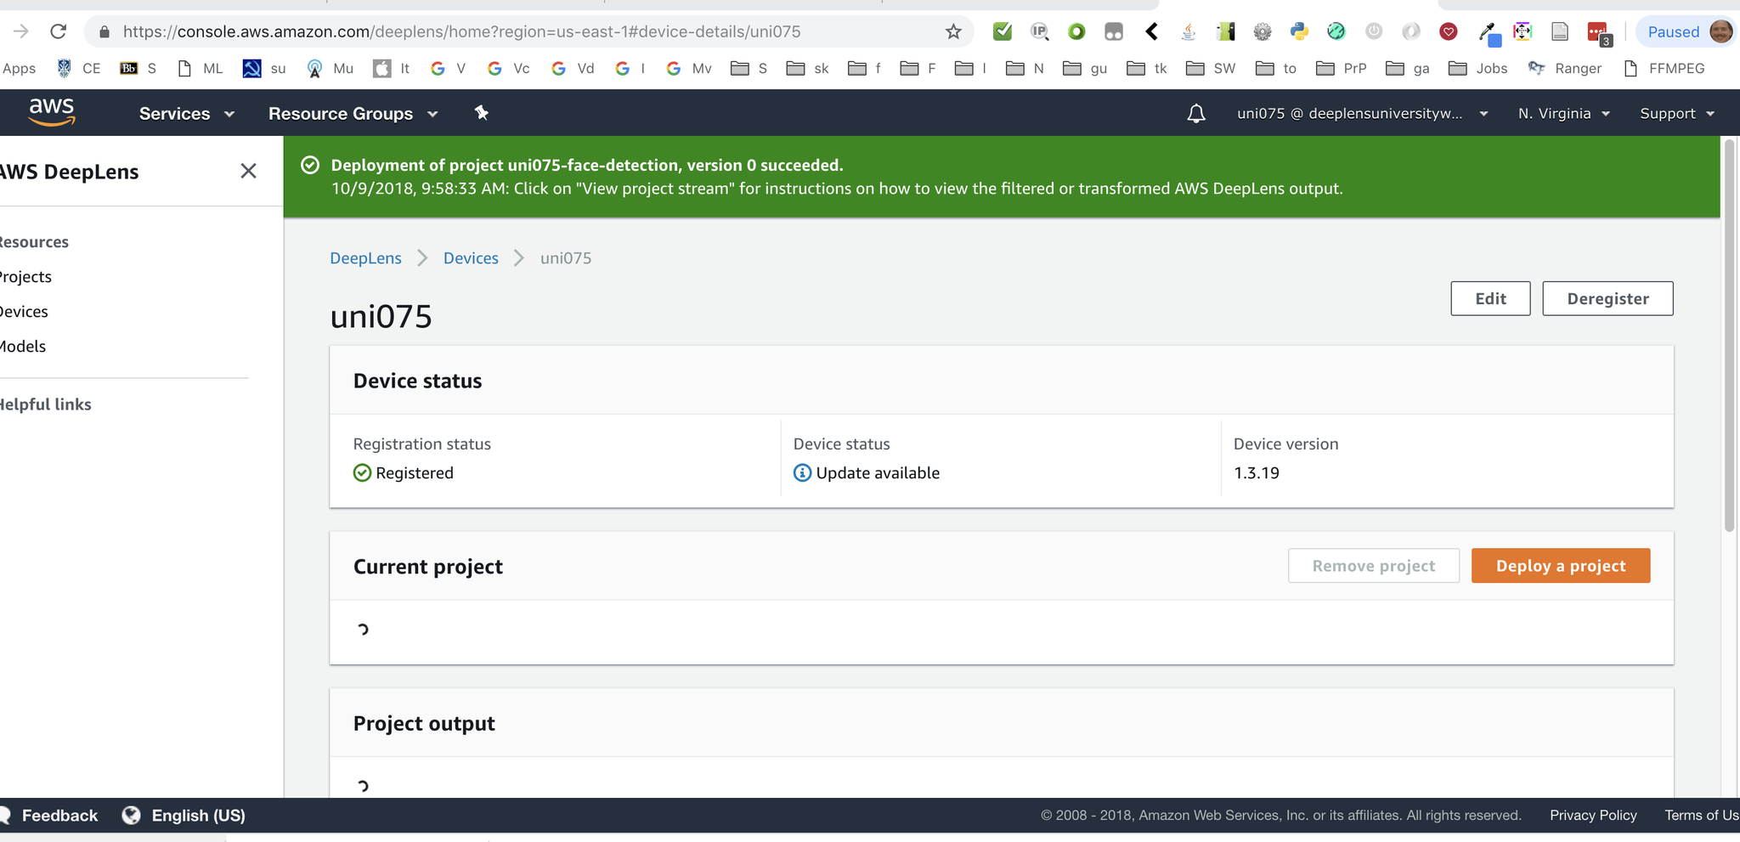The image size is (1740, 842).
Task: Open the FFMPEG bookmark
Action: [x=1664, y=68]
